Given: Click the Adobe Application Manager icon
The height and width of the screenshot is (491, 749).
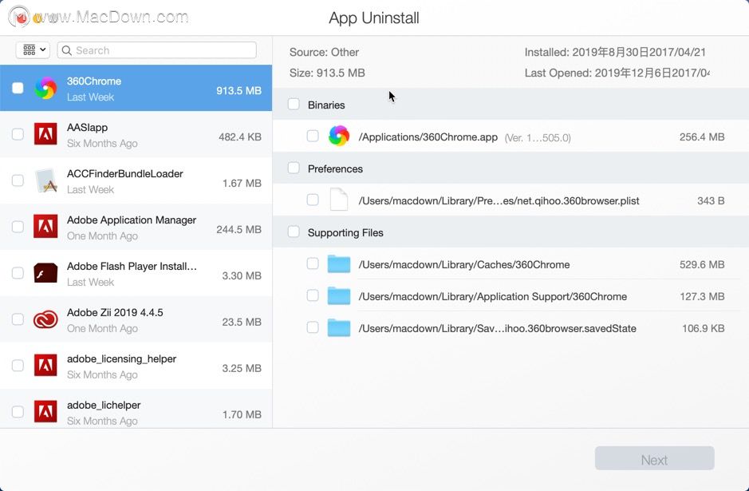Looking at the screenshot, I should click(45, 227).
